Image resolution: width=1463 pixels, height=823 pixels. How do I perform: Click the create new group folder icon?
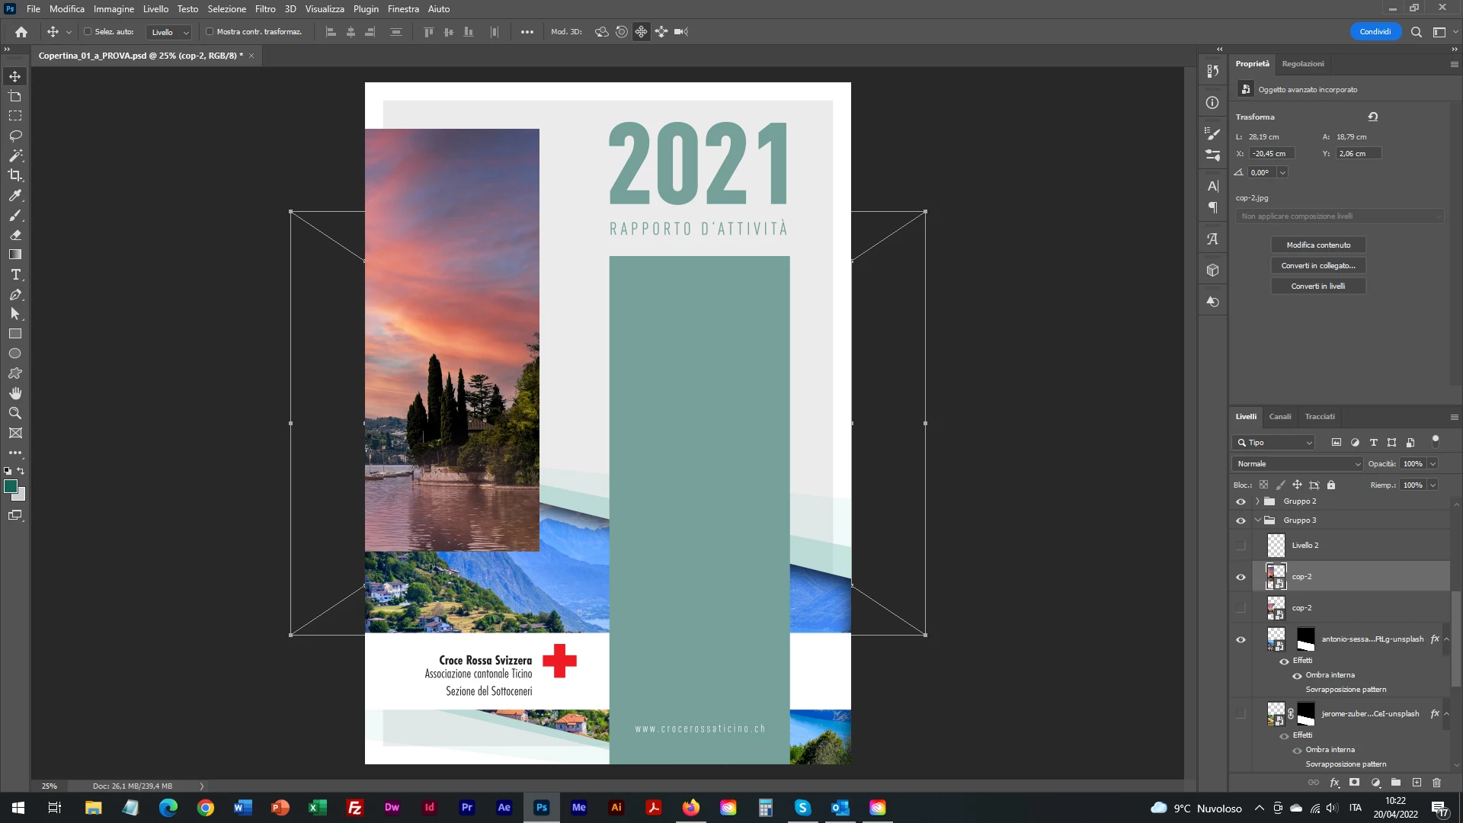click(x=1396, y=783)
